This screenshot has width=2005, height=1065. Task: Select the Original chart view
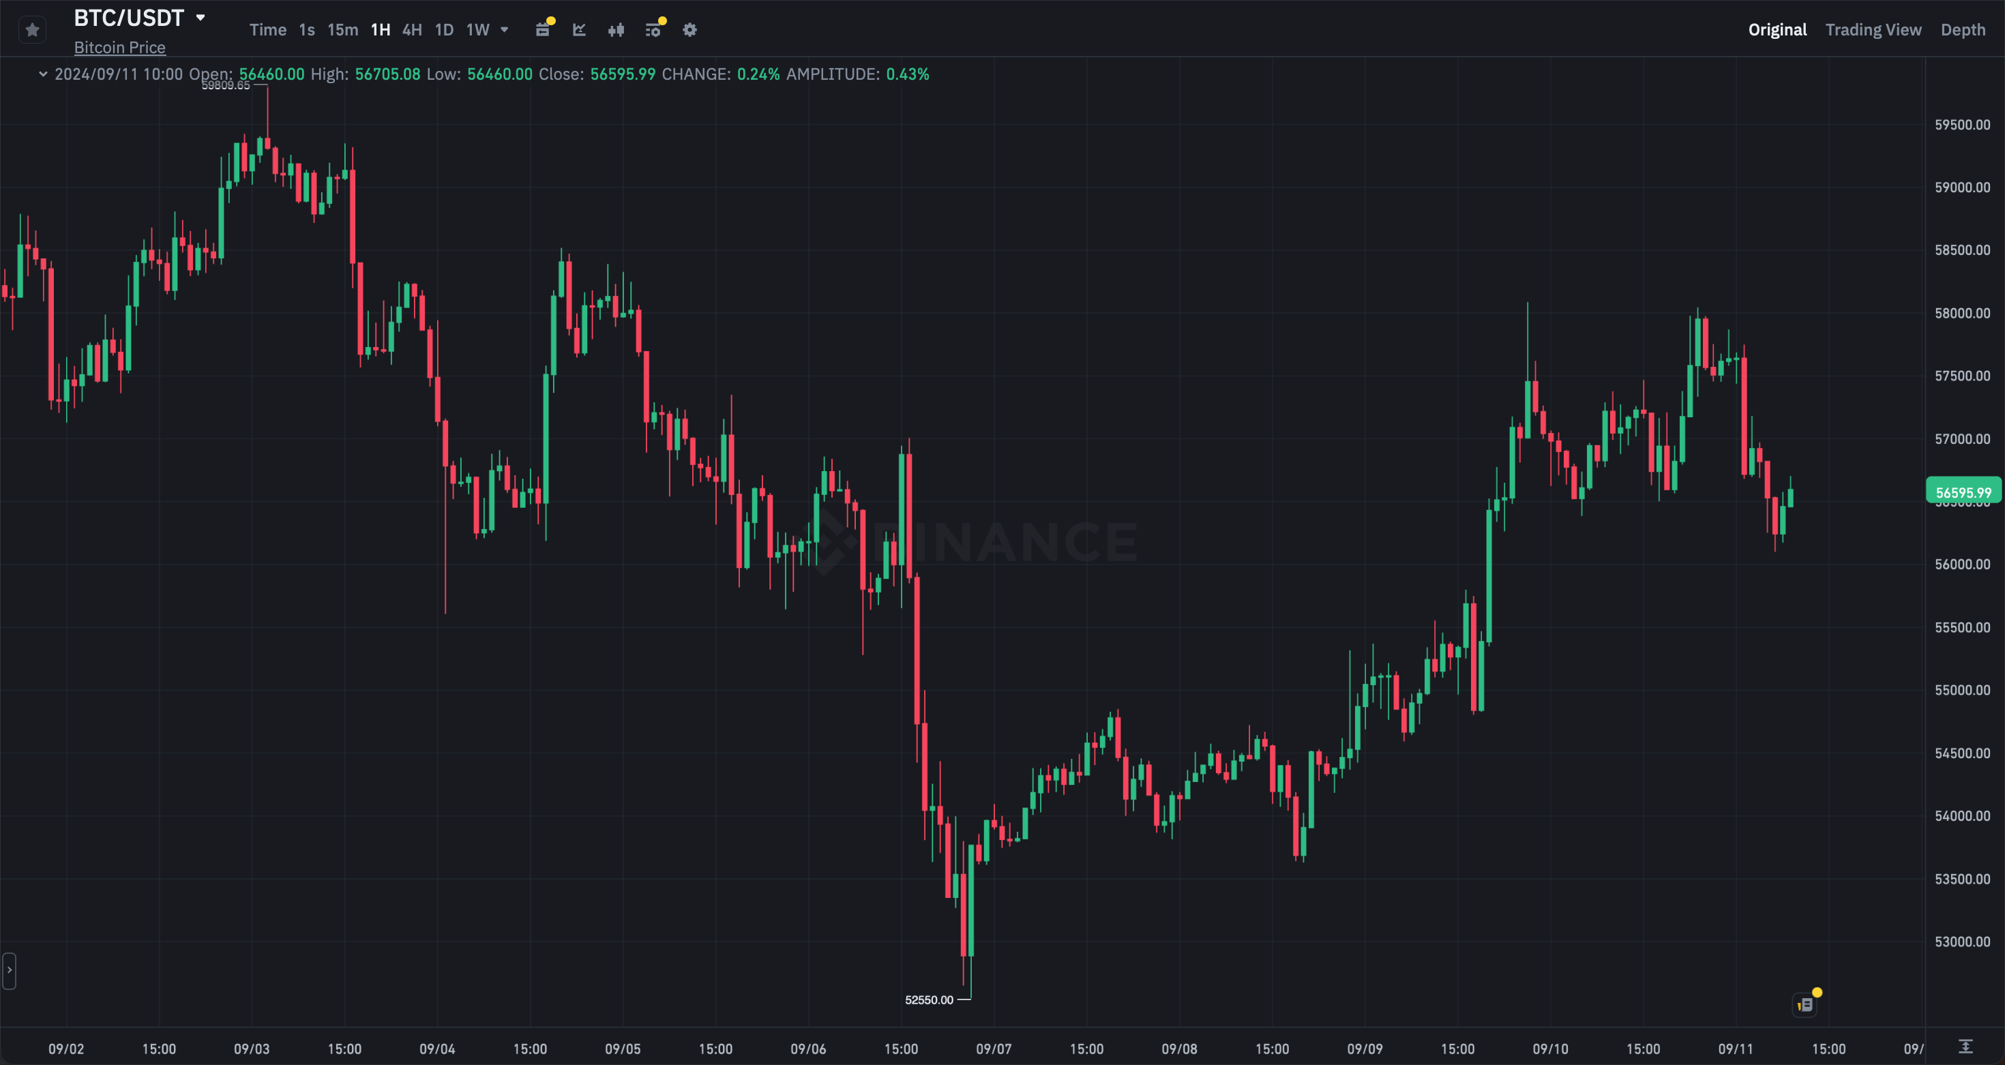[1777, 29]
